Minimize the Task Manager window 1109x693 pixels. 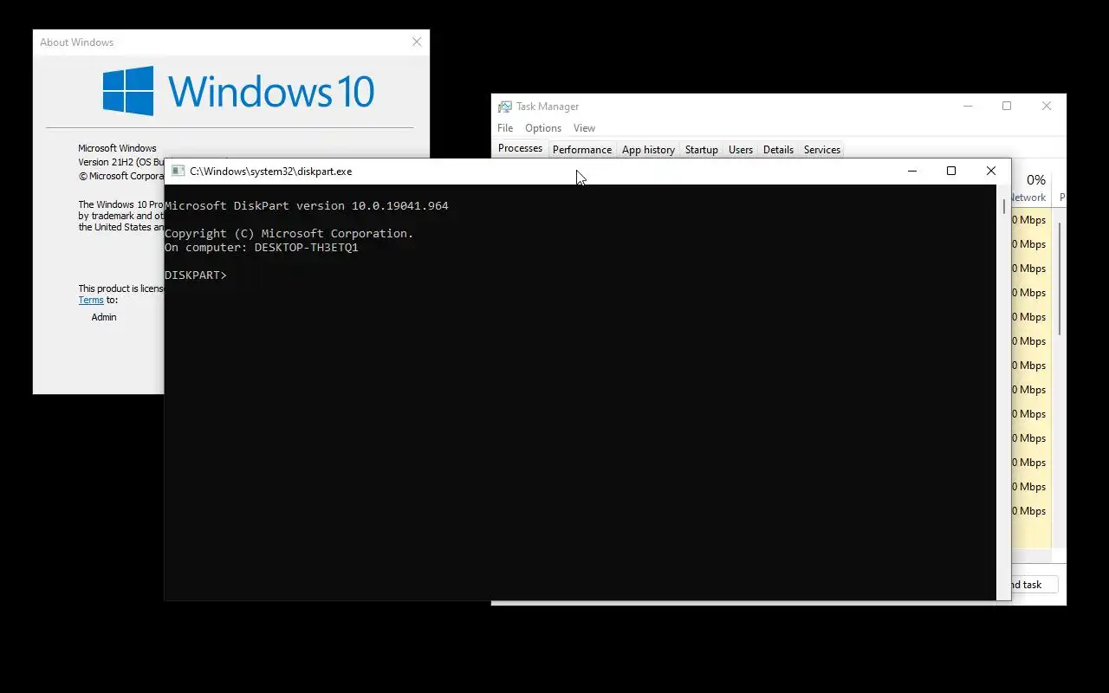click(x=968, y=107)
